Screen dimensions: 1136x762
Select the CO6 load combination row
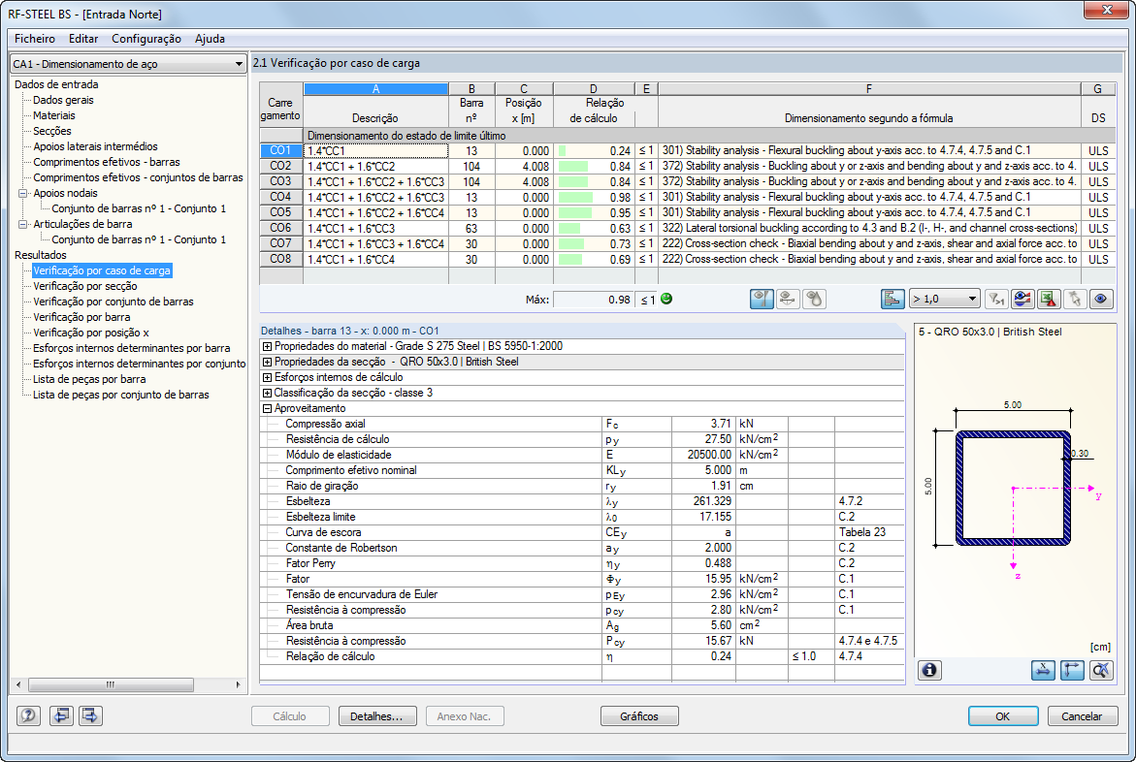687,228
